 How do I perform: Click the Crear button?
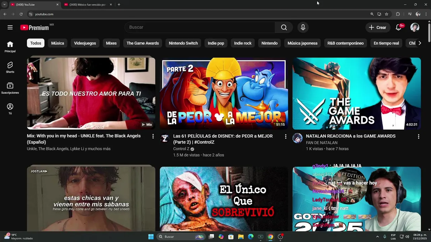[378, 28]
